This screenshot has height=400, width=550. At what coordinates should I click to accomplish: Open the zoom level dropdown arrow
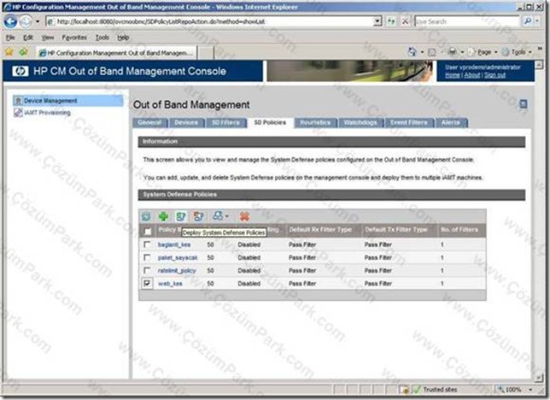pos(530,390)
